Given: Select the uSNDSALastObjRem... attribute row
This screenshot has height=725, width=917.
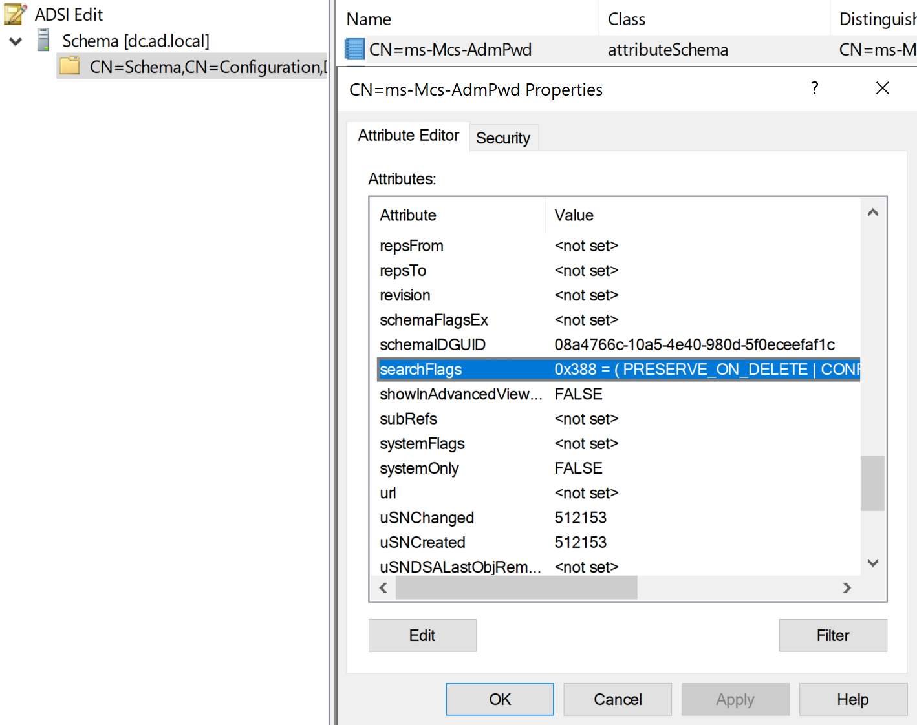Looking at the screenshot, I should tap(618, 567).
